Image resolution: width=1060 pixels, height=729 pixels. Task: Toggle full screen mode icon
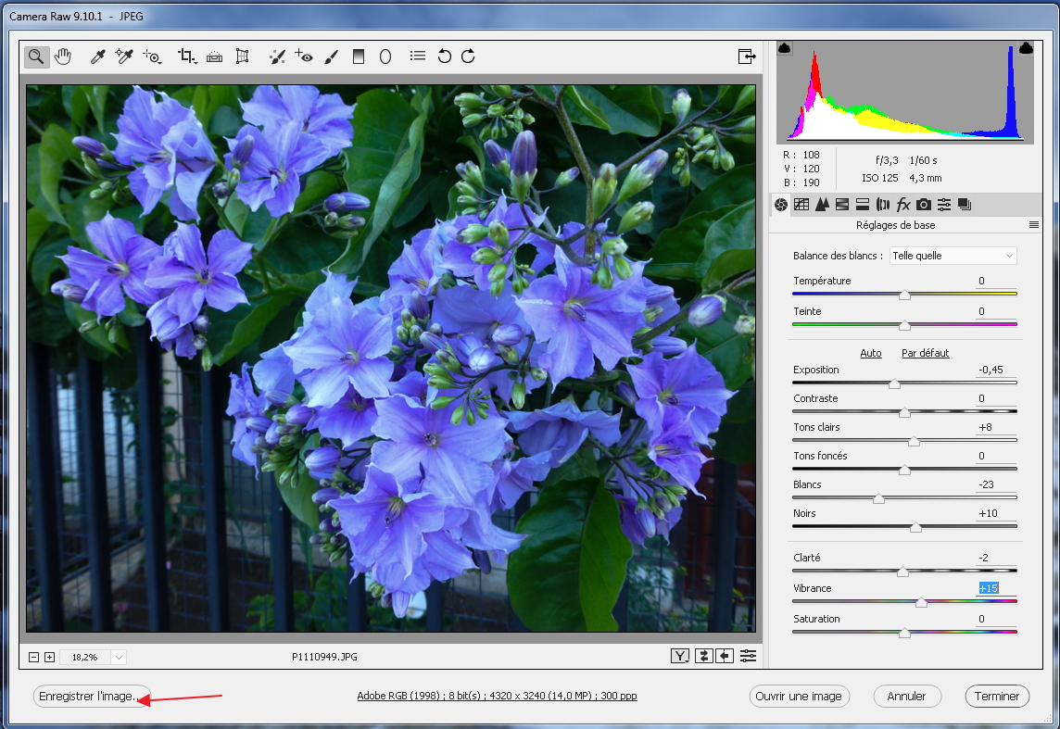[746, 57]
